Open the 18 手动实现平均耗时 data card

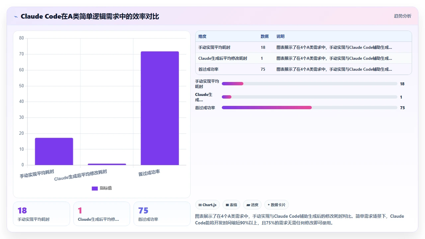[x=42, y=214]
